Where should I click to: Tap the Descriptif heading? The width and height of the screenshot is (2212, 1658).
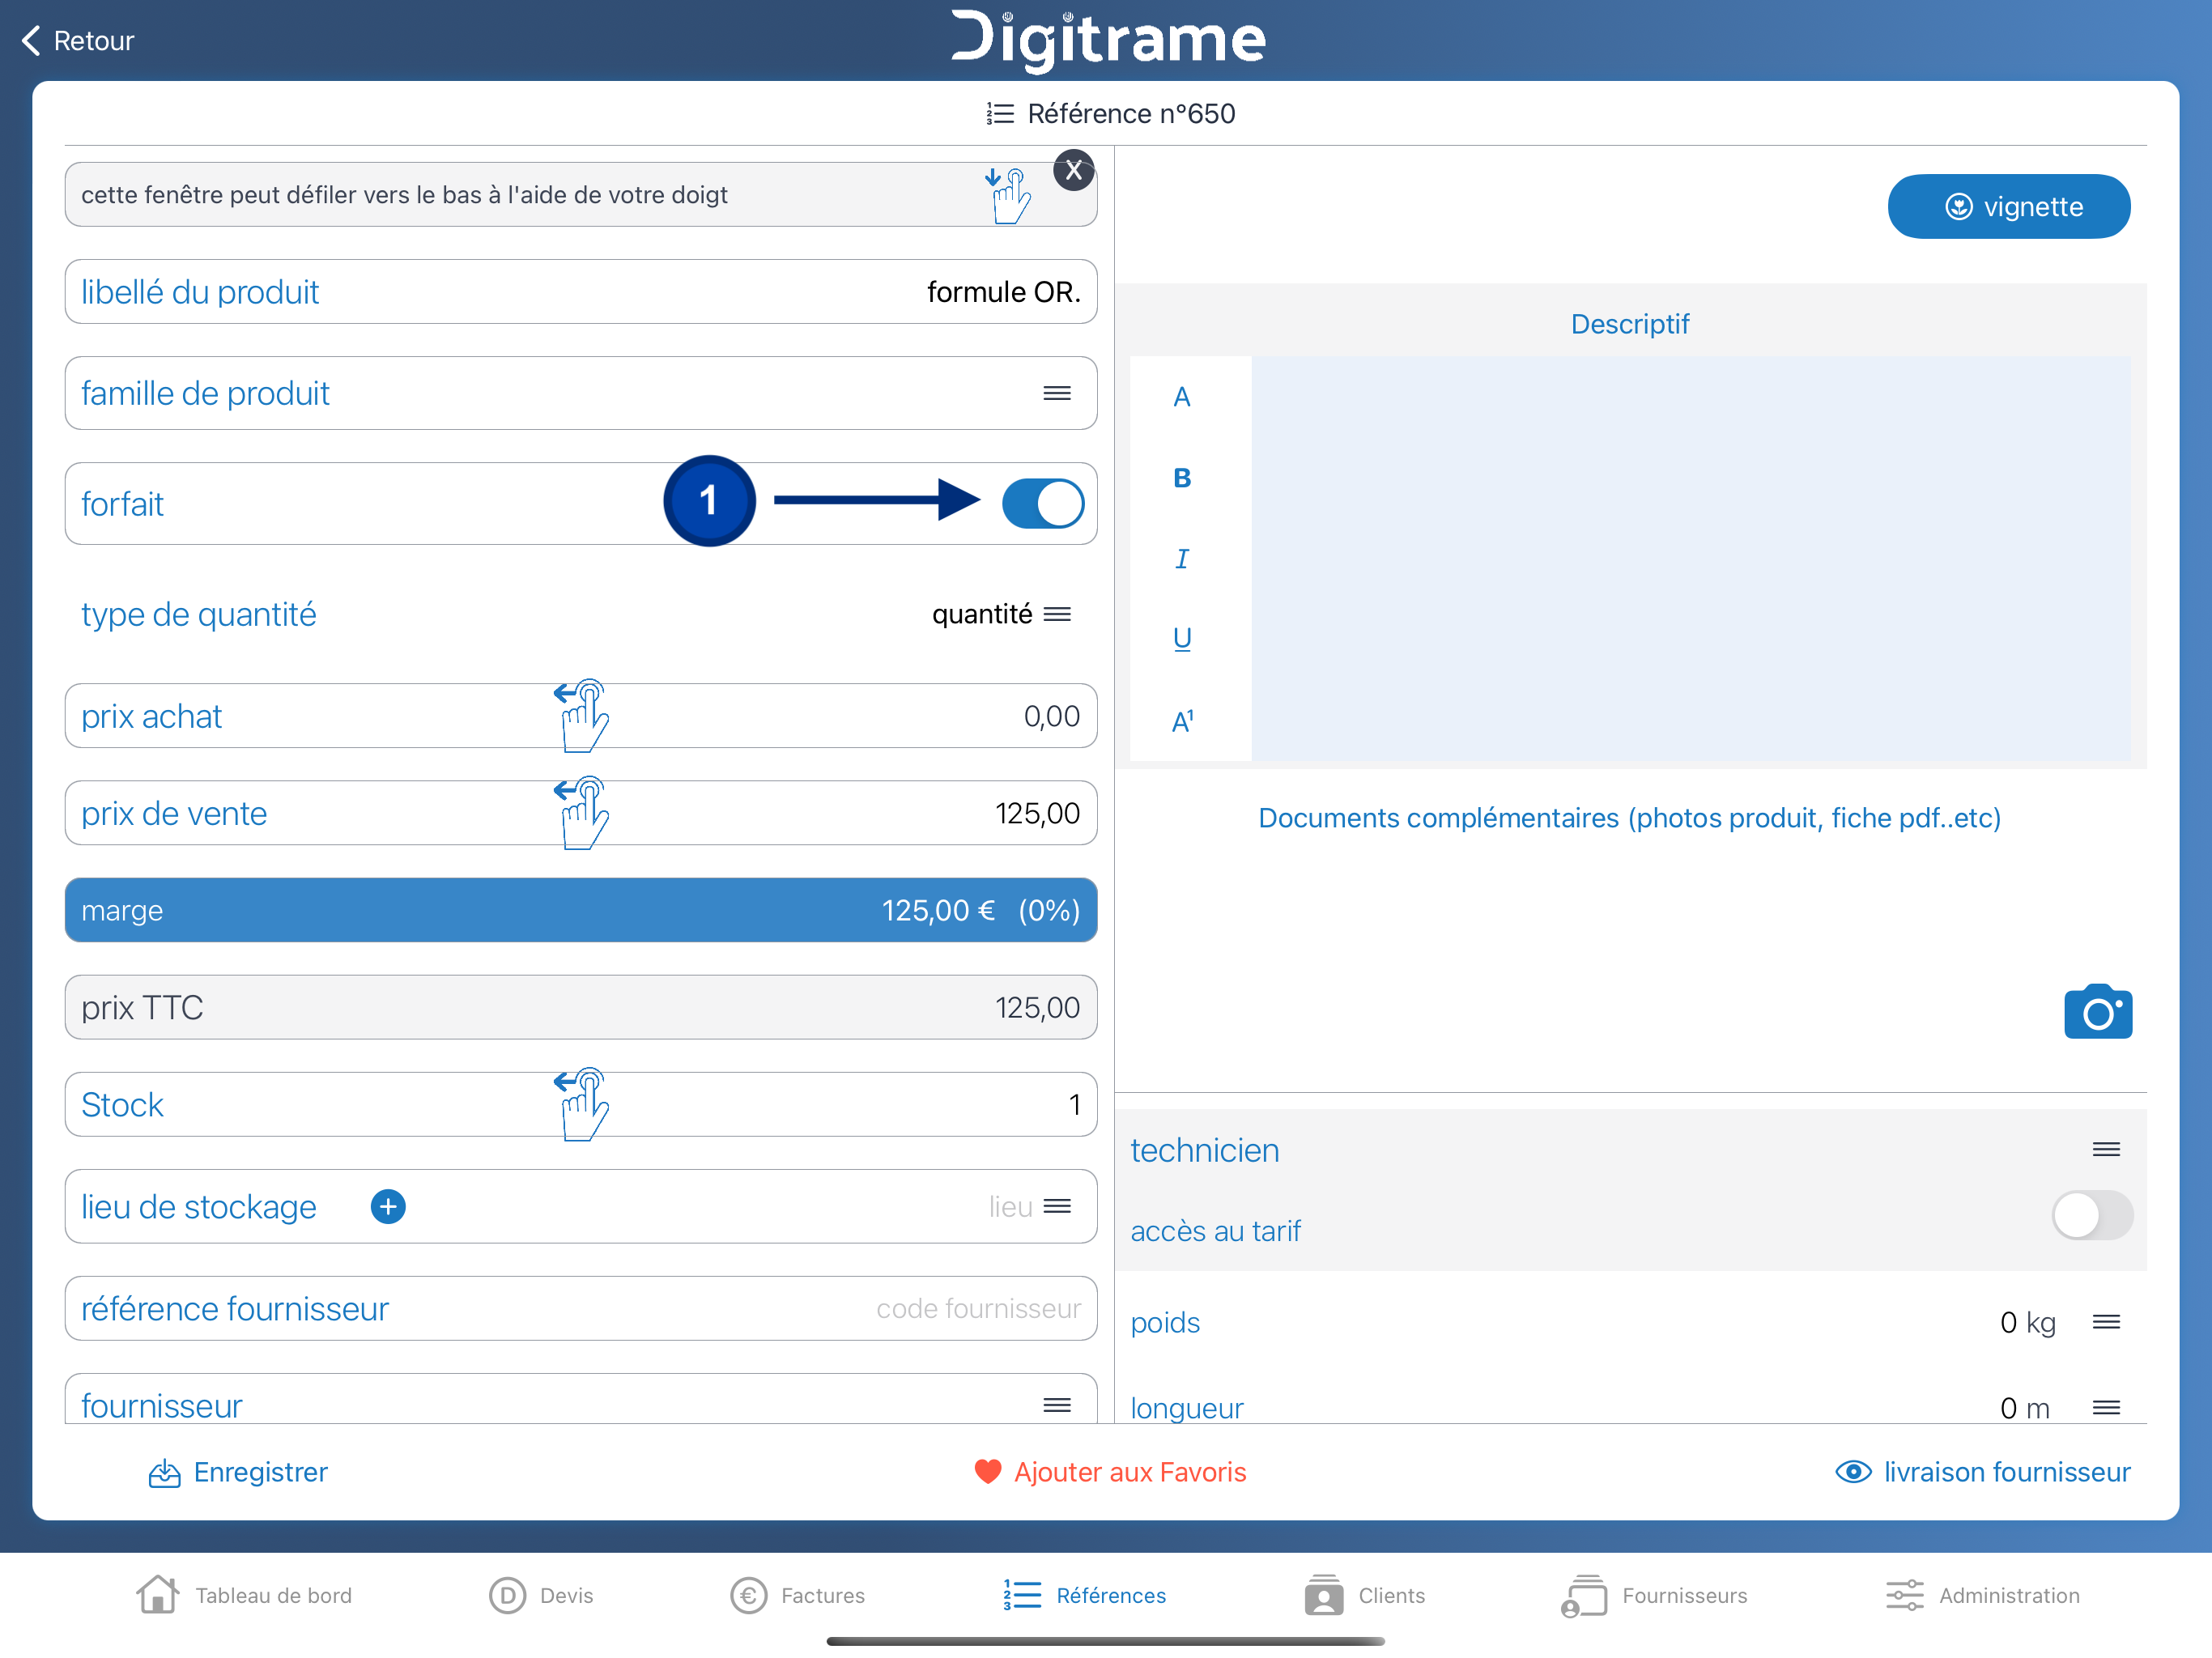1629,324
